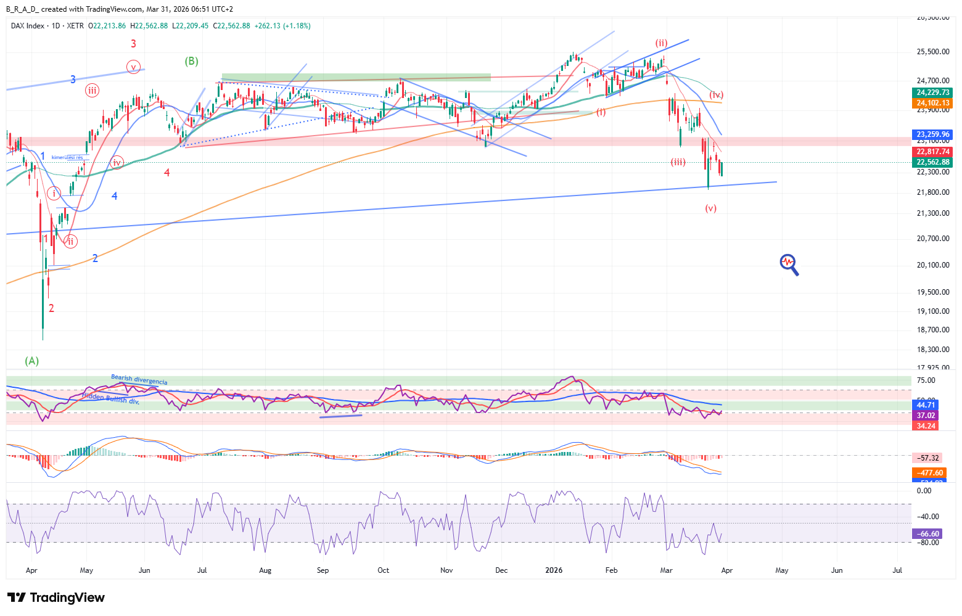This screenshot has width=962, height=616.
Task: Select the circled red 'iv' wave marker
Action: coord(117,163)
